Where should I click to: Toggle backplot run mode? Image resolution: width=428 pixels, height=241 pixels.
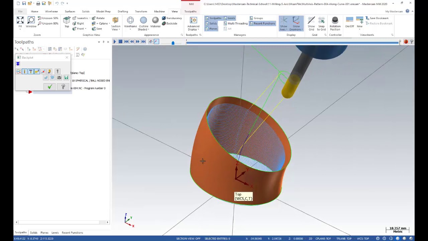[x=156, y=42]
